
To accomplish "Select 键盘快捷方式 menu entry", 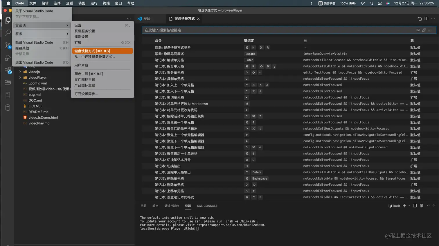I will point(102,51).
